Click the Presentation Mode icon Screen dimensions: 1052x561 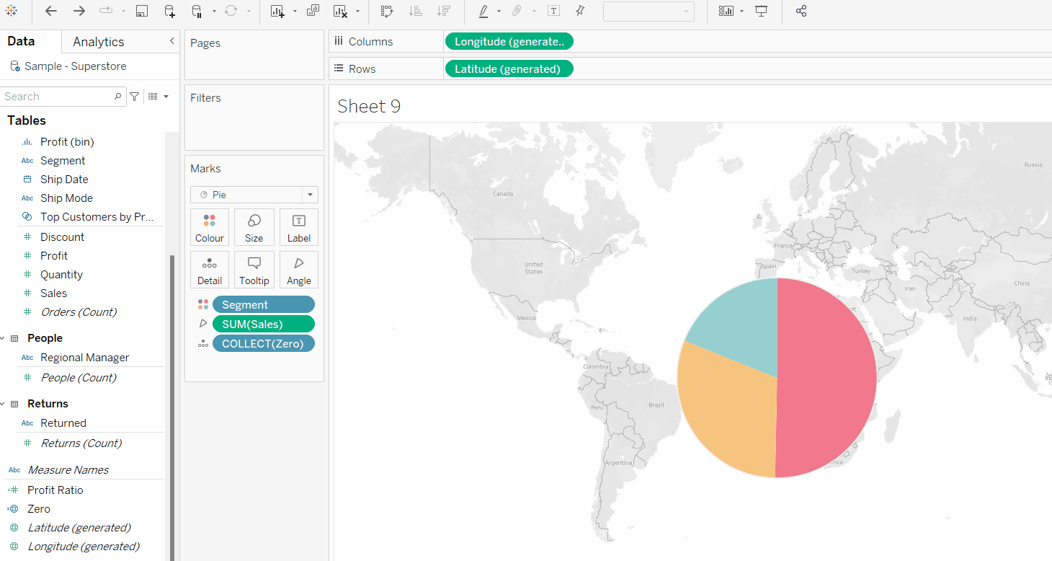pyautogui.click(x=762, y=11)
